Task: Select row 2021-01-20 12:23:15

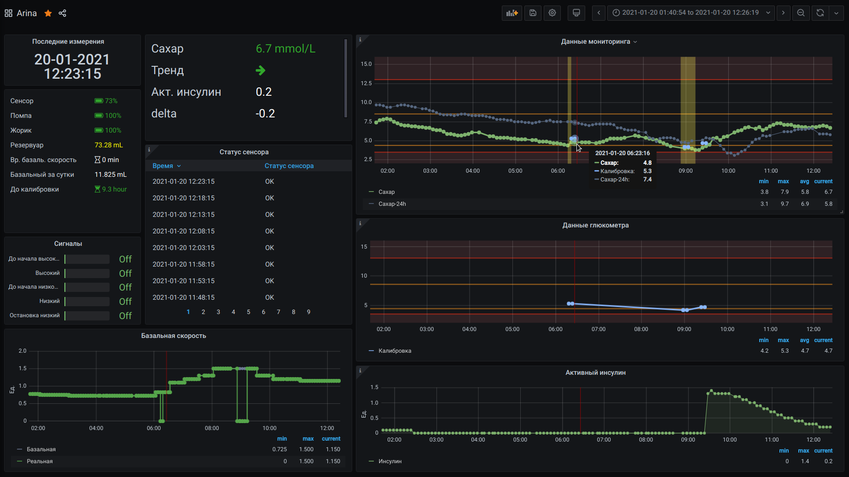Action: pos(249,181)
